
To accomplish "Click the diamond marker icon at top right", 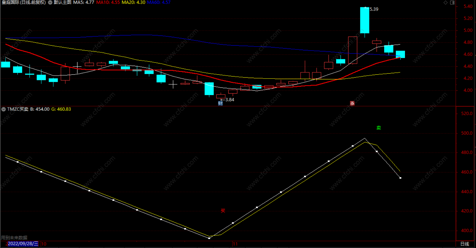I will 445,2.
